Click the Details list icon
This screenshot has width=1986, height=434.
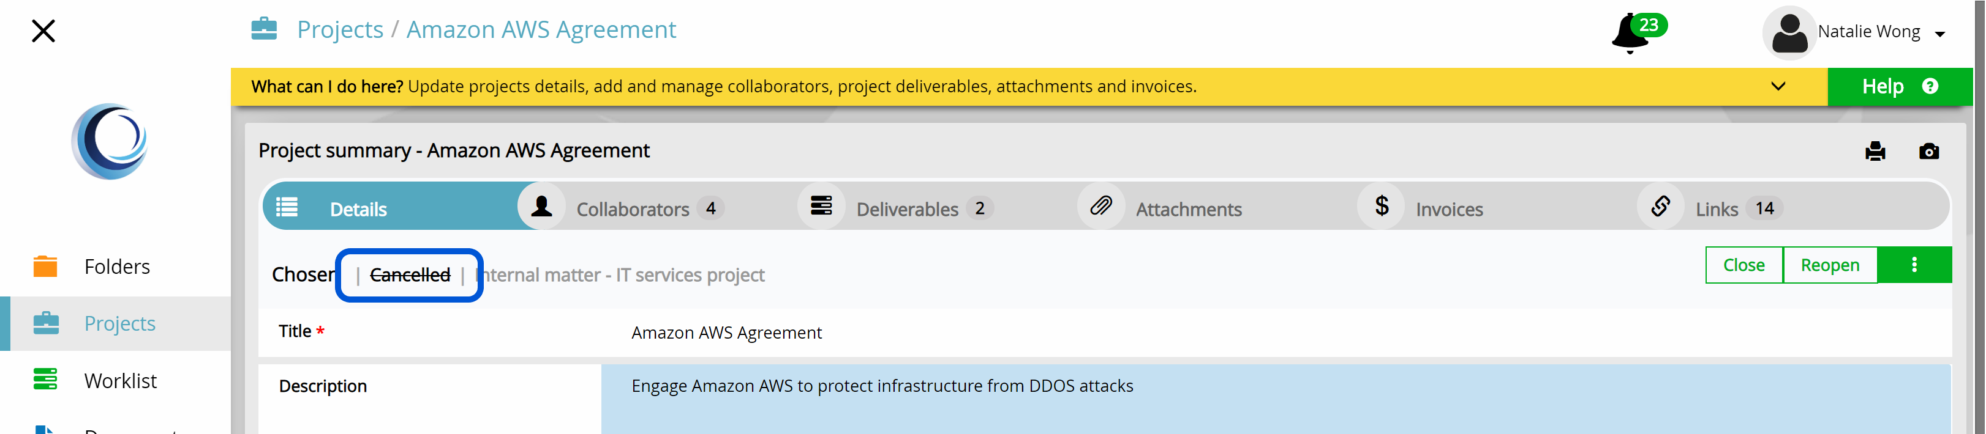287,207
